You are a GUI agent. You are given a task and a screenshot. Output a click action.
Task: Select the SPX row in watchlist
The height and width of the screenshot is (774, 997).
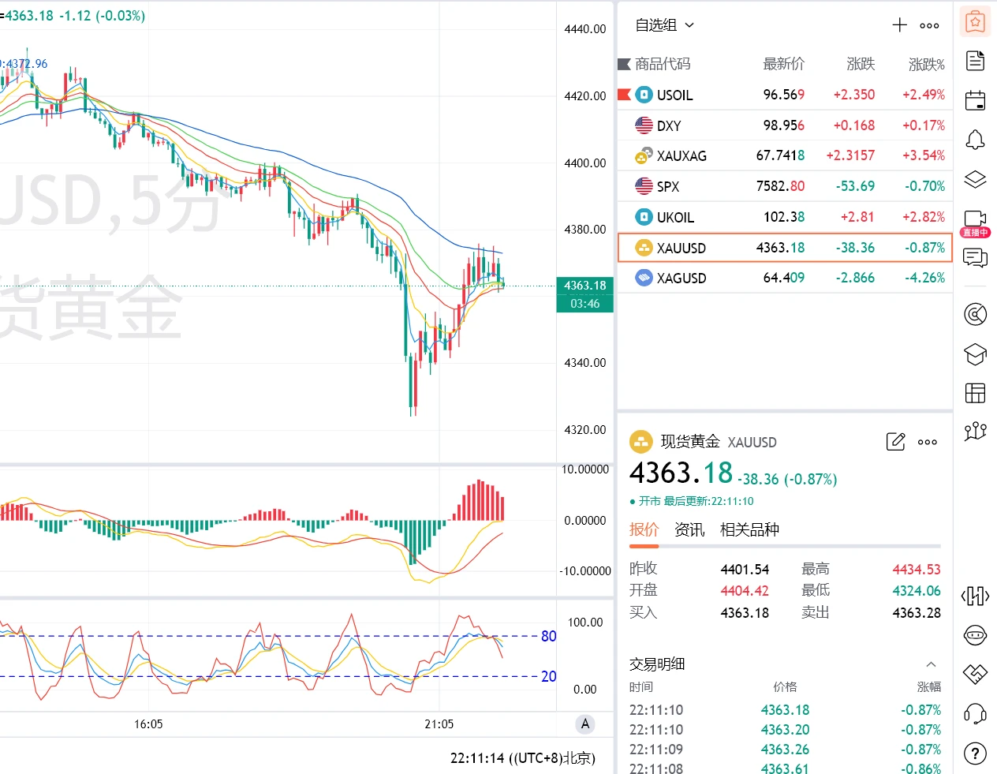(785, 186)
